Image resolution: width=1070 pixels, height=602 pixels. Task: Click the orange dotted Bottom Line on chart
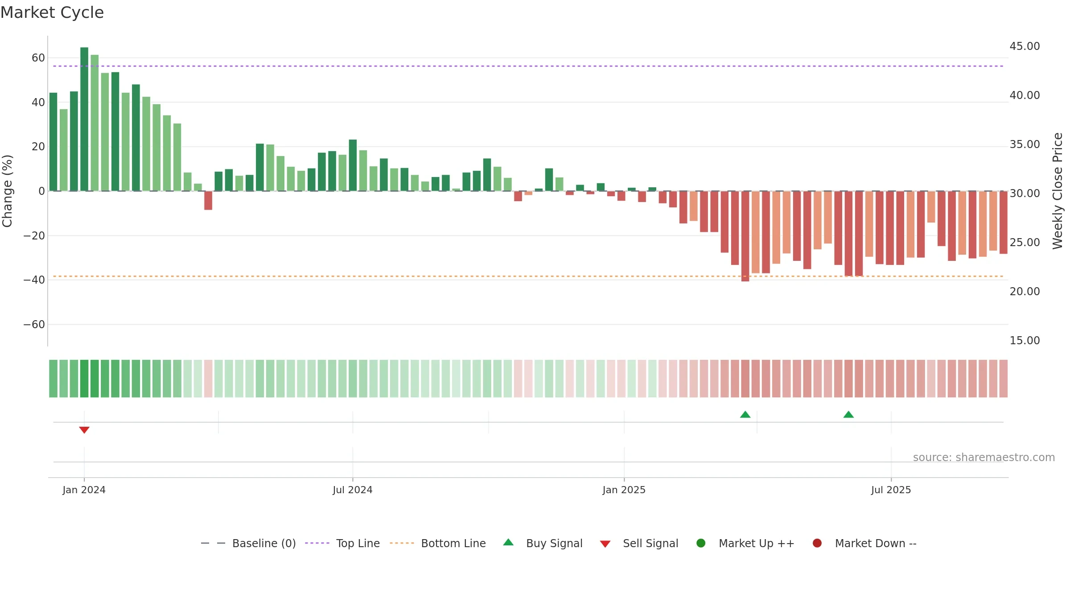tap(528, 276)
